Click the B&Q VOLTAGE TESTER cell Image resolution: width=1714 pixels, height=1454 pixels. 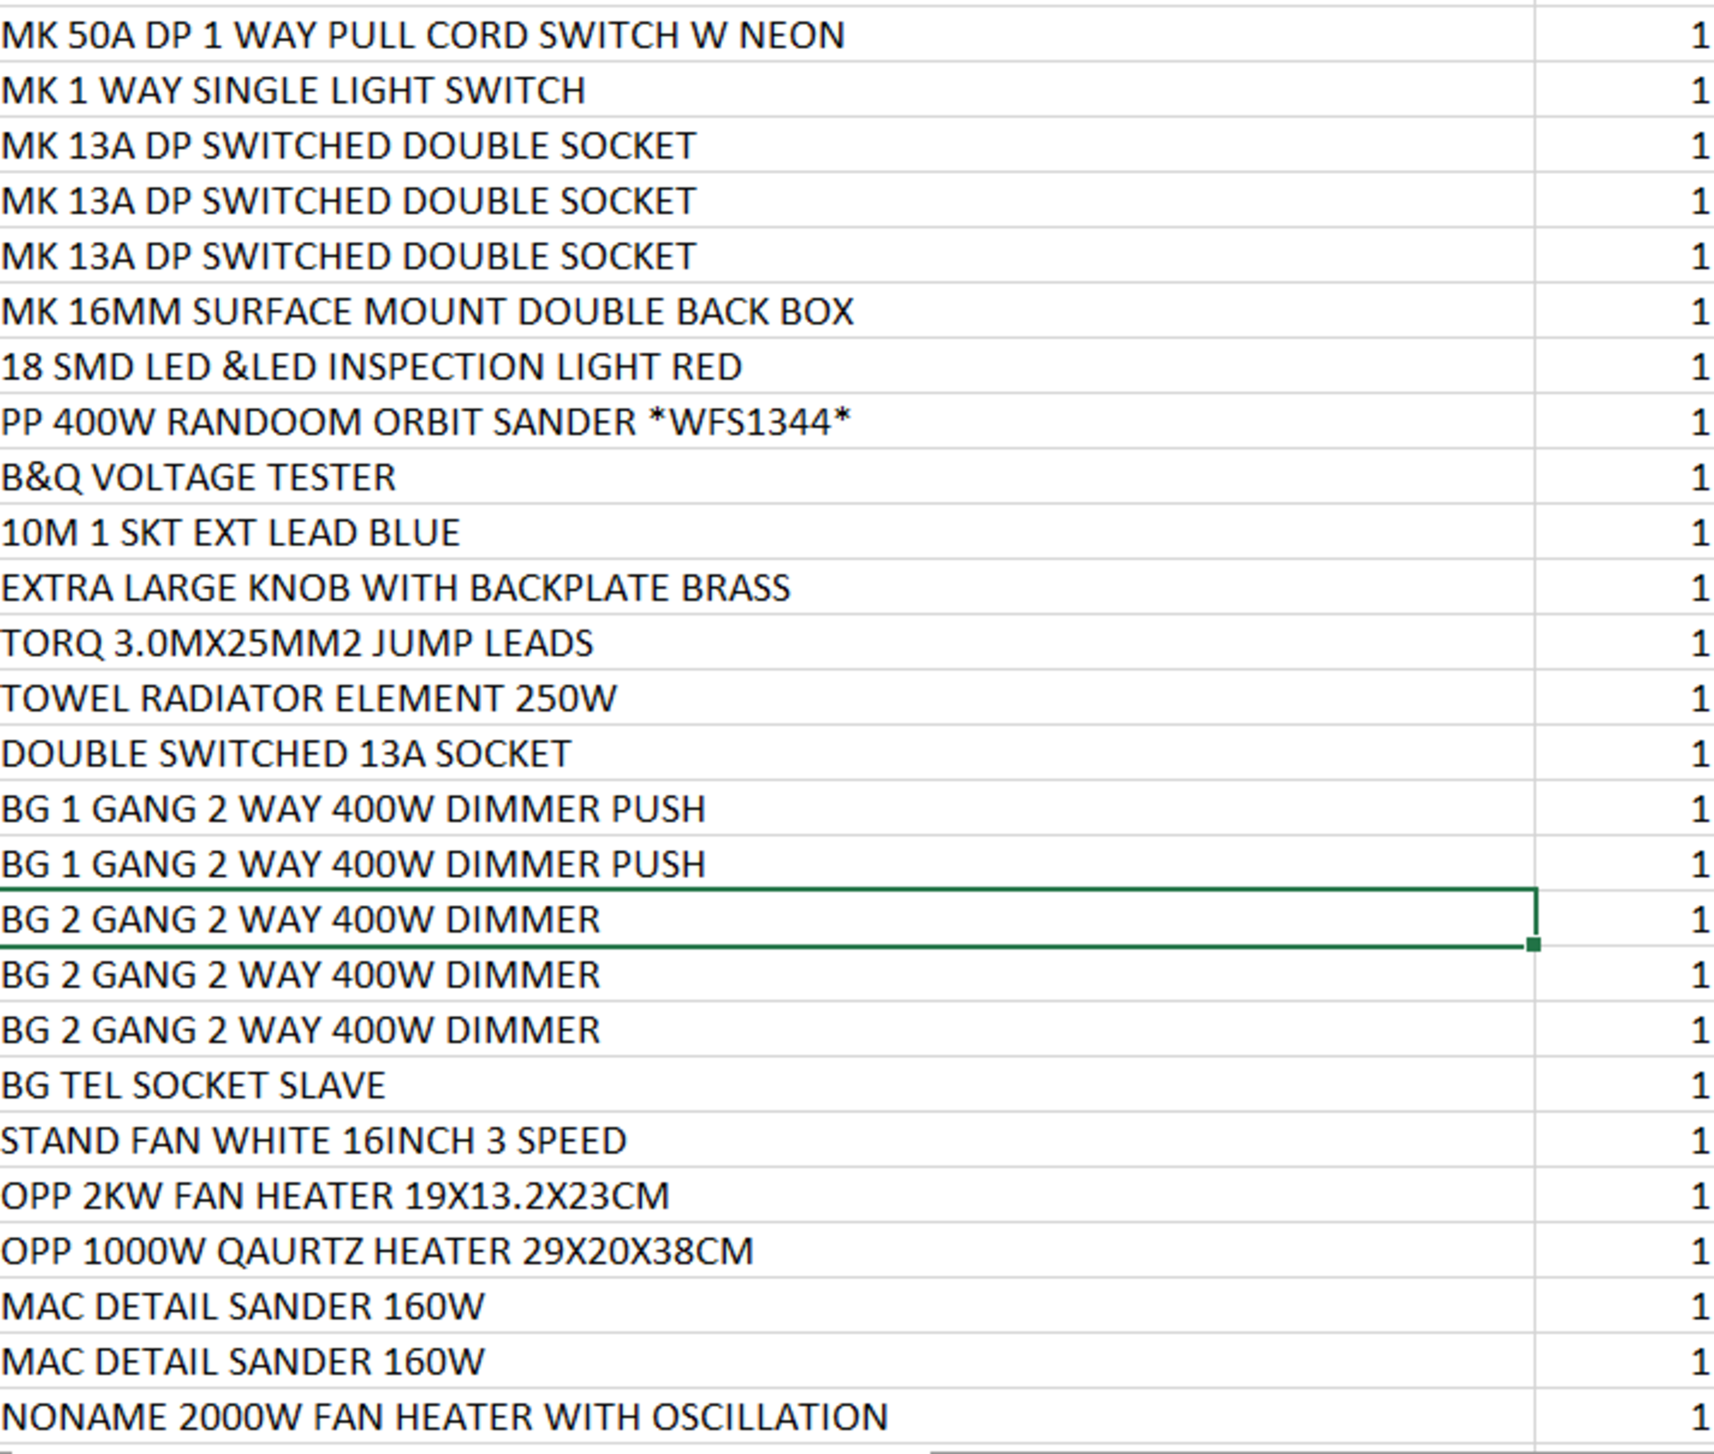click(767, 478)
